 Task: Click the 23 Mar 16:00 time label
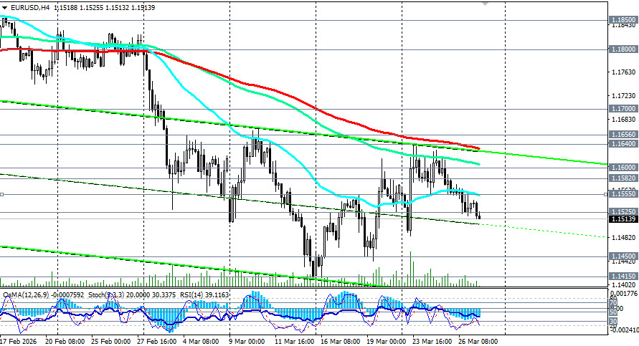pyautogui.click(x=431, y=342)
